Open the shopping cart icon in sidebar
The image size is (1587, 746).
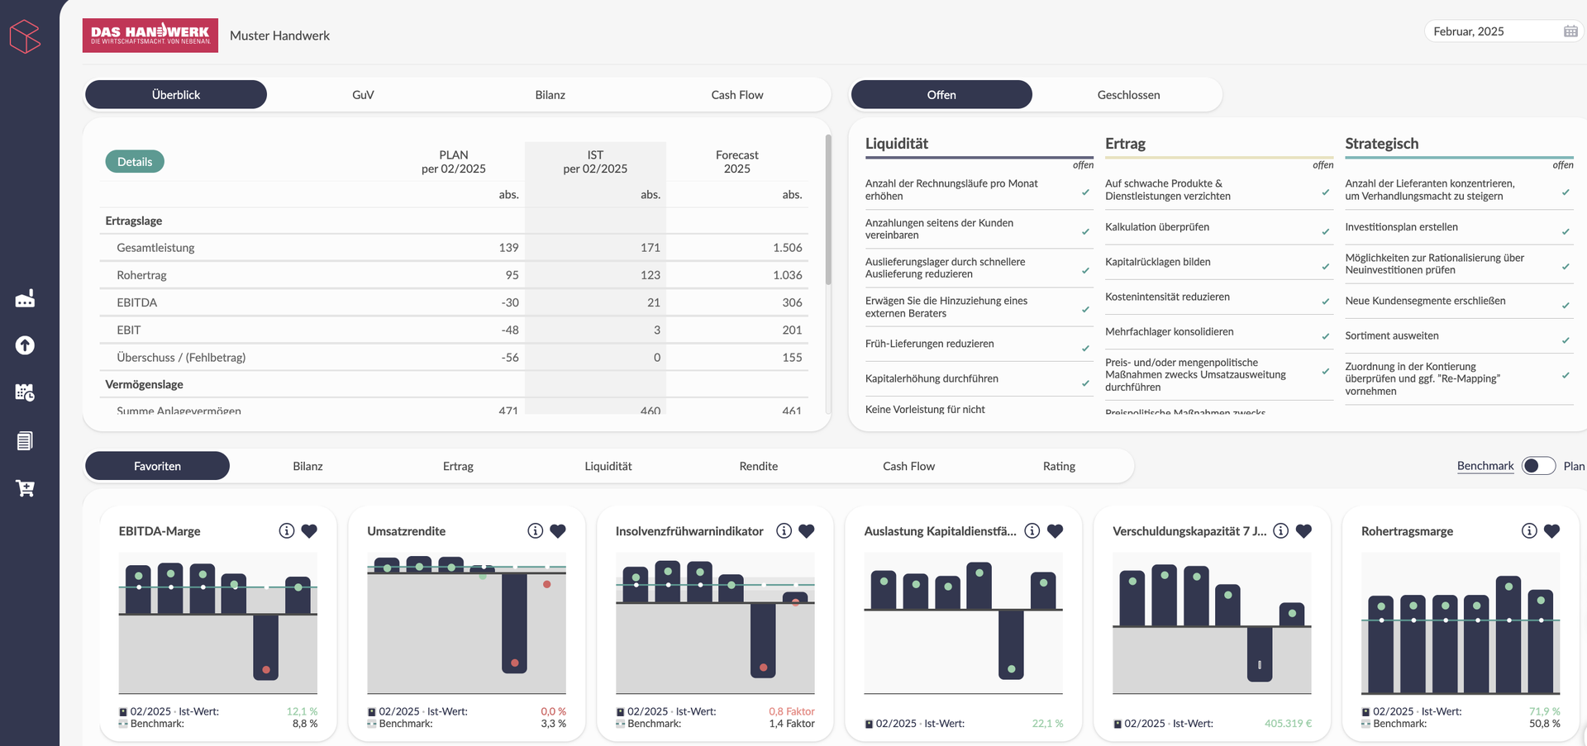pyautogui.click(x=25, y=488)
